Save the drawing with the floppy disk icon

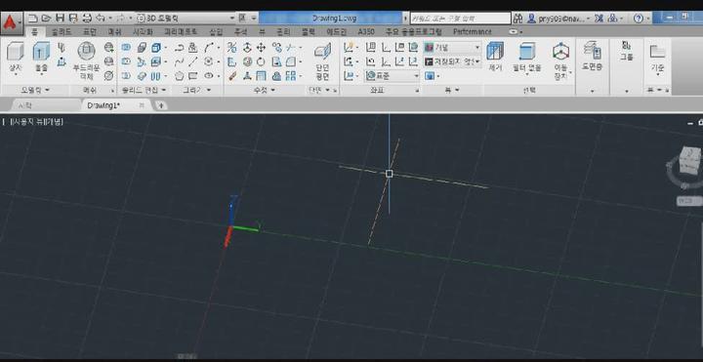[61, 19]
